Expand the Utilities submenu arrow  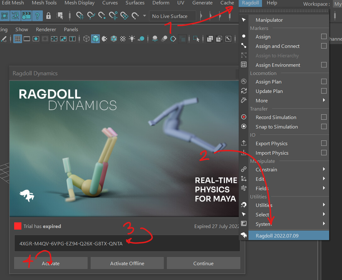pyautogui.click(x=324, y=204)
